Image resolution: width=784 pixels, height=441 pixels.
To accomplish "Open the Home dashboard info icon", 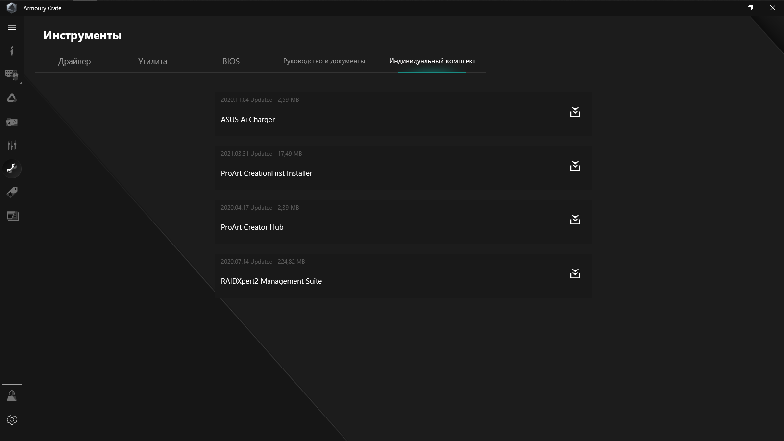I will click(12, 51).
